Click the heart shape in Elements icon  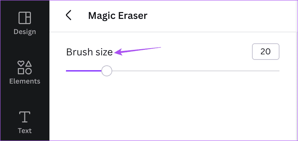(x=21, y=64)
